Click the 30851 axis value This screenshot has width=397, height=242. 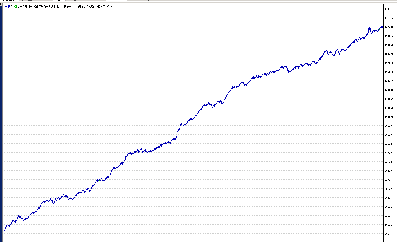(388, 207)
